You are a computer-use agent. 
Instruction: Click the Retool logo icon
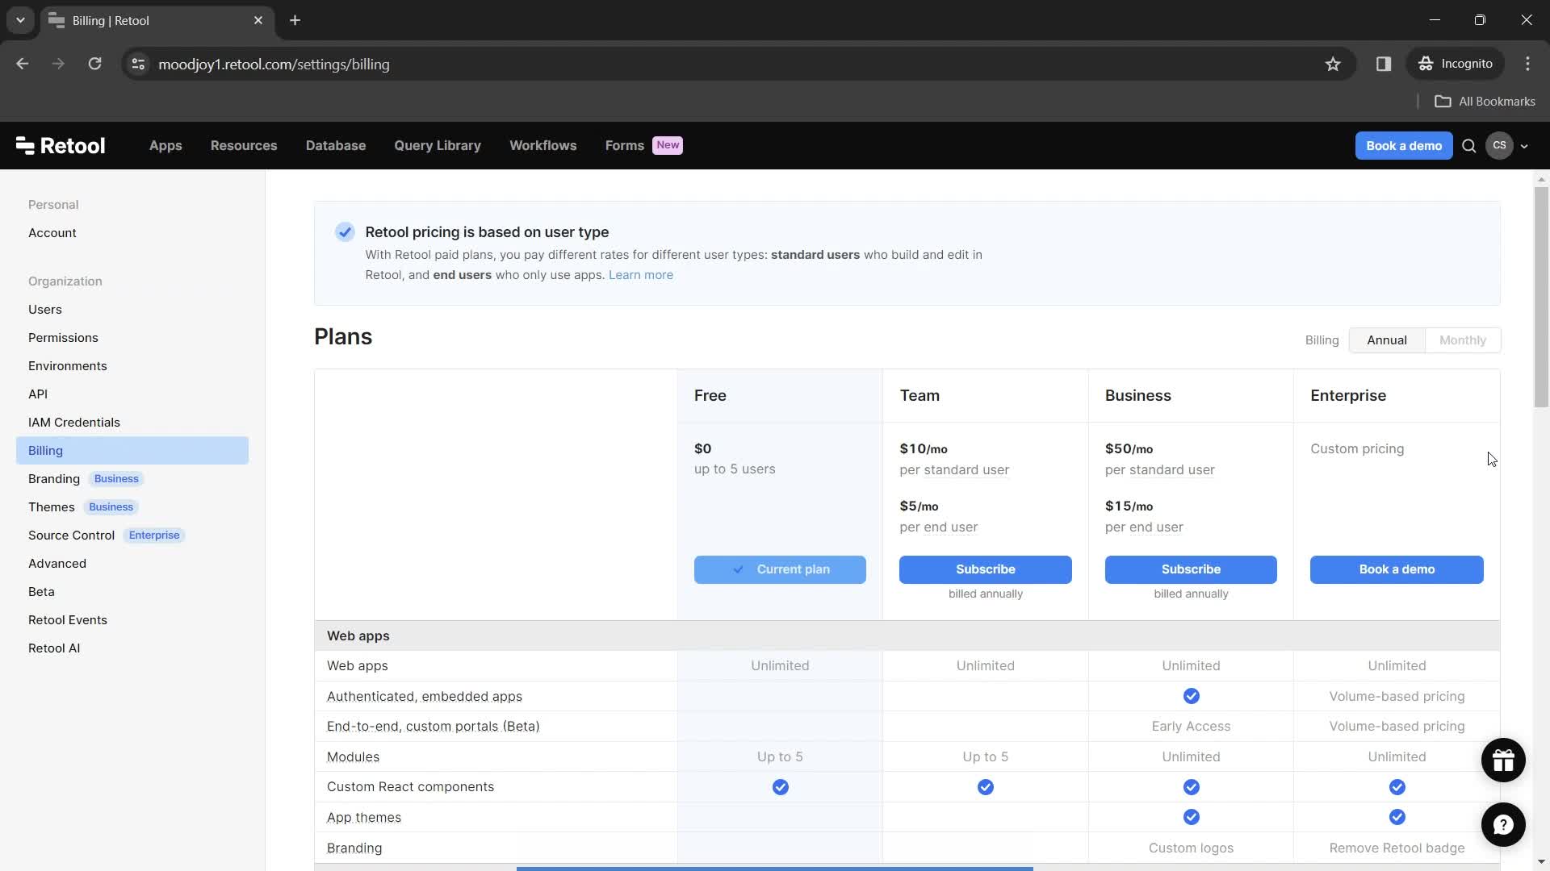coord(23,144)
